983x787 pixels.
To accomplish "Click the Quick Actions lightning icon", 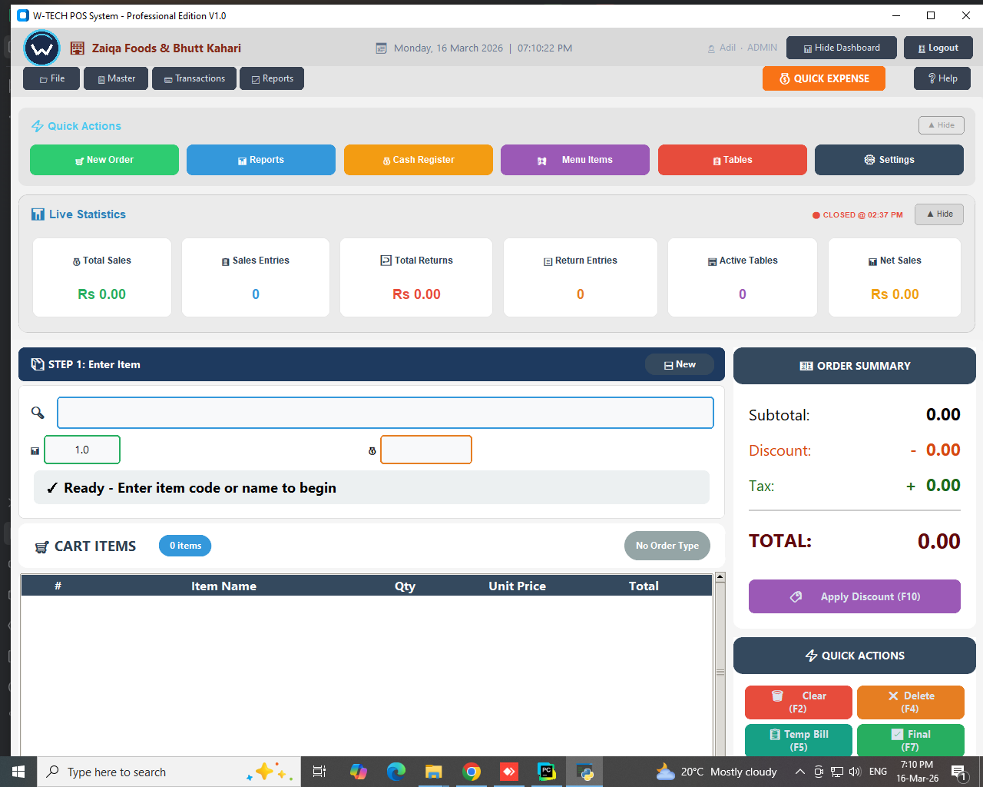I will tap(38, 126).
